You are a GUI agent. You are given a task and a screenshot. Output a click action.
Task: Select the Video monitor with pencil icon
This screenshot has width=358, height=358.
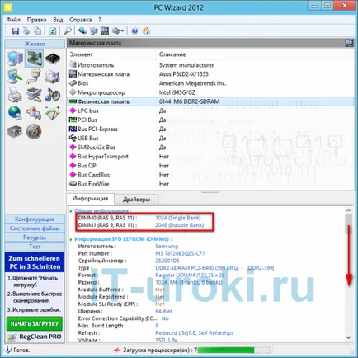point(15,77)
